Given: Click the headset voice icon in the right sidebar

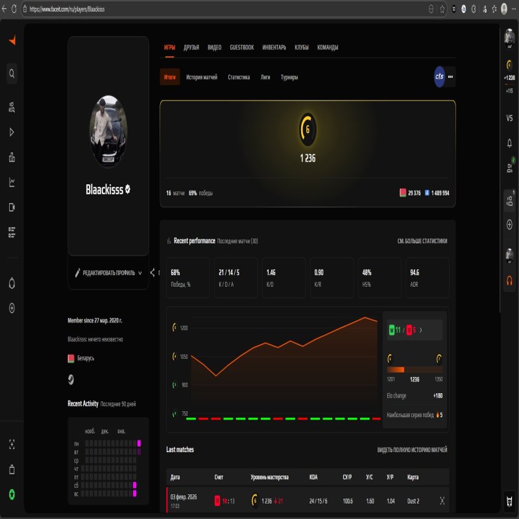Looking at the screenshot, I should tap(509, 282).
